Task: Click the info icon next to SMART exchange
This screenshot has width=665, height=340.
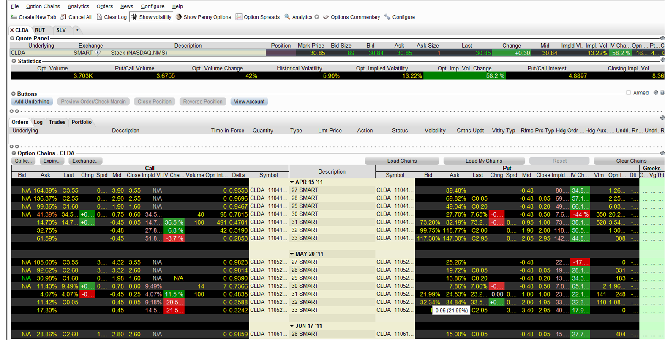Action: [x=98, y=53]
